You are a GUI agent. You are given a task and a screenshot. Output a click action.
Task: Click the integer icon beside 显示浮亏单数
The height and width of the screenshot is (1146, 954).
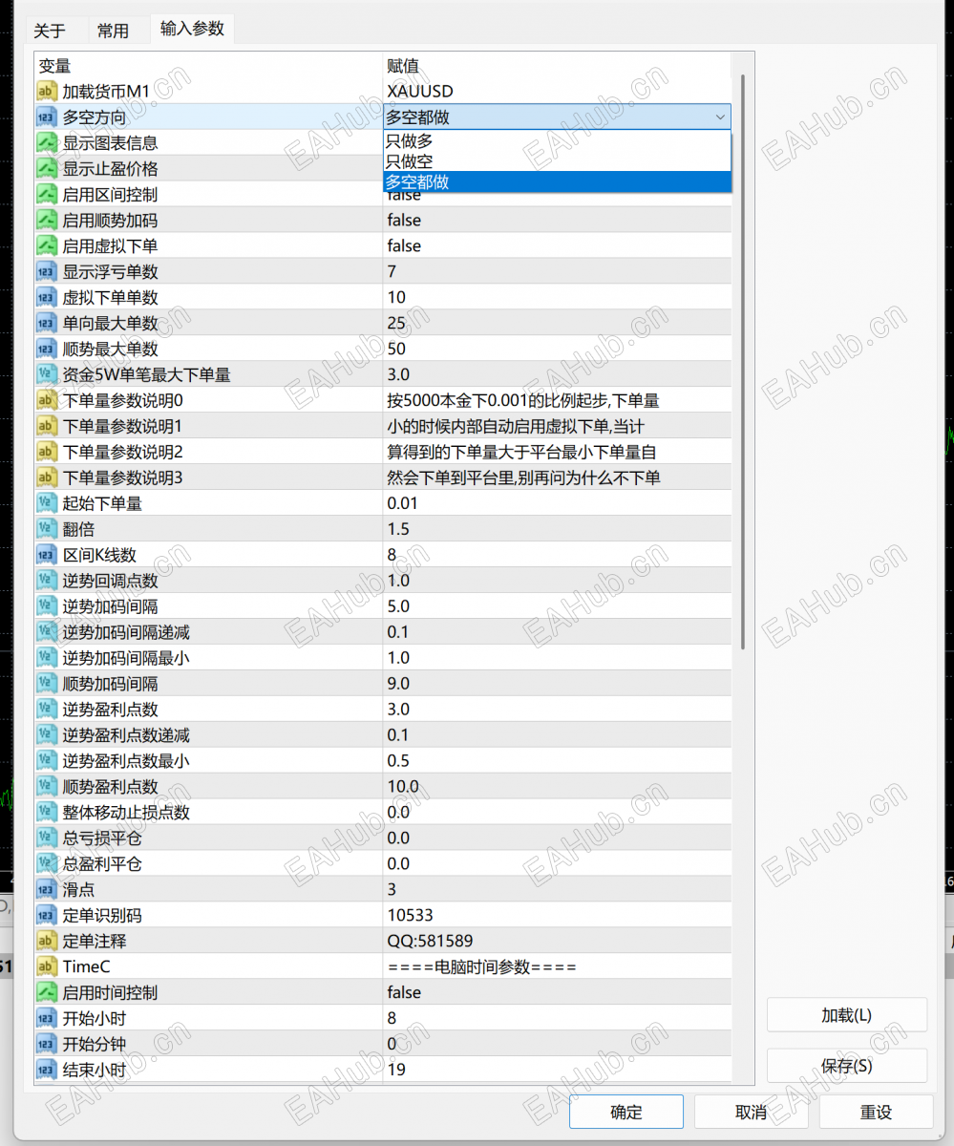tap(47, 272)
